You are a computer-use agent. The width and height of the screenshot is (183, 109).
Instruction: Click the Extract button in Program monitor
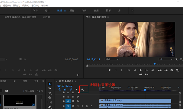(x=166, y=70)
